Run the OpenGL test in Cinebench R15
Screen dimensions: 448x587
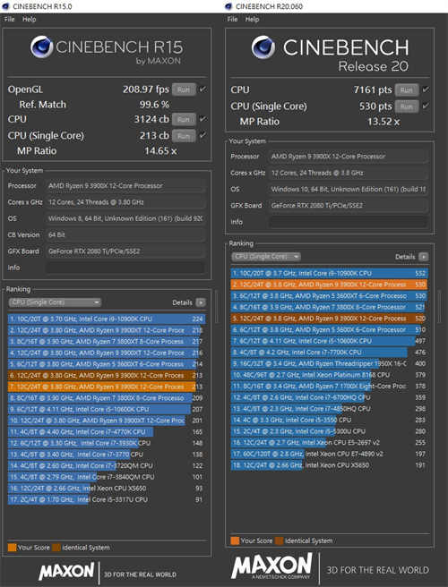pyautogui.click(x=184, y=89)
